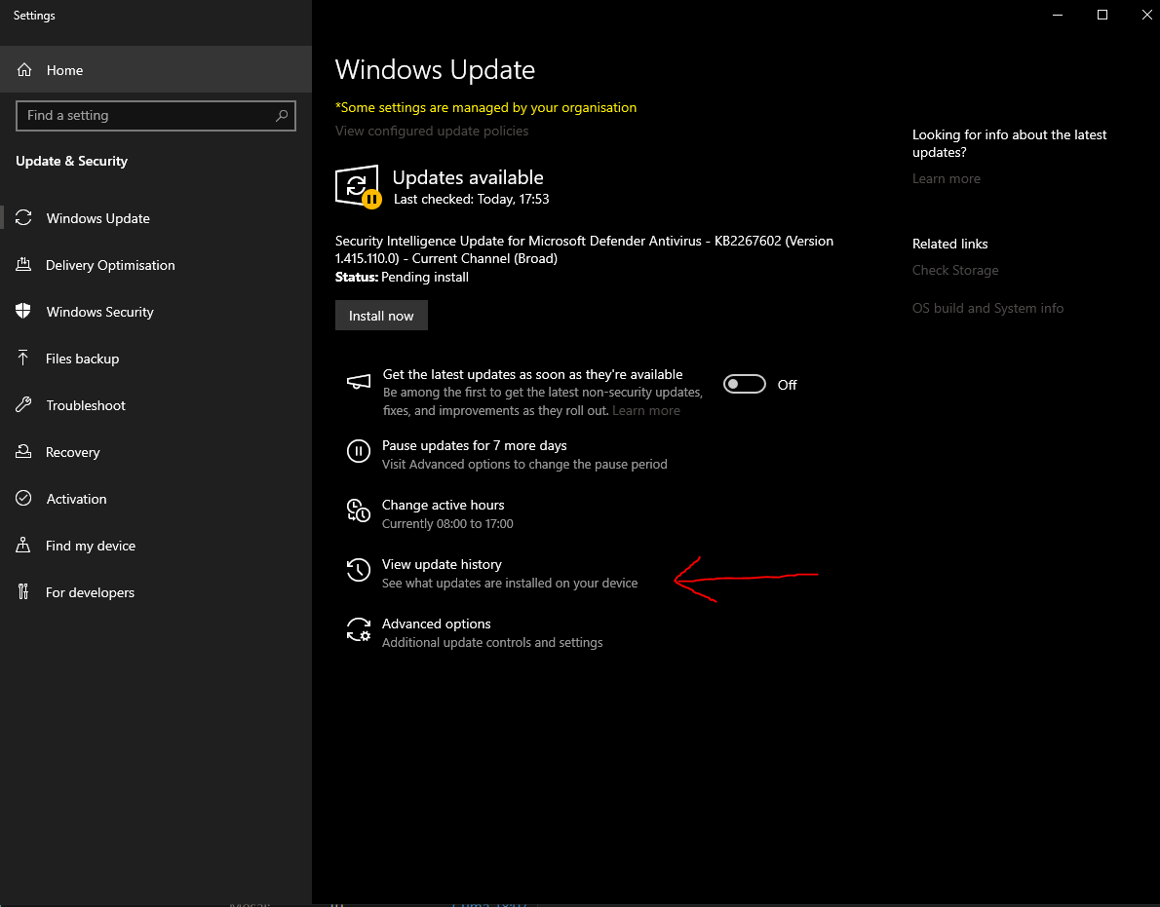Image resolution: width=1160 pixels, height=907 pixels.
Task: Click View configured update policies link
Action: click(432, 131)
